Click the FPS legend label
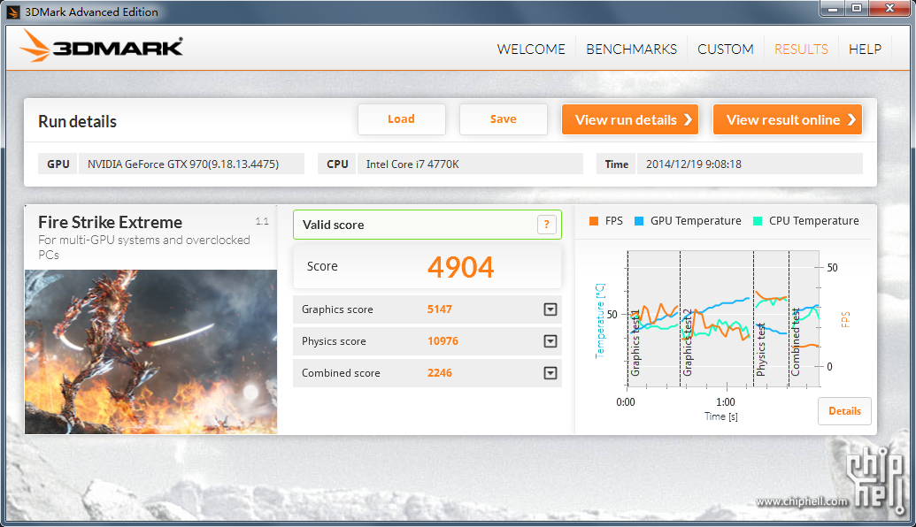The height and width of the screenshot is (527, 916). pyautogui.click(x=613, y=221)
